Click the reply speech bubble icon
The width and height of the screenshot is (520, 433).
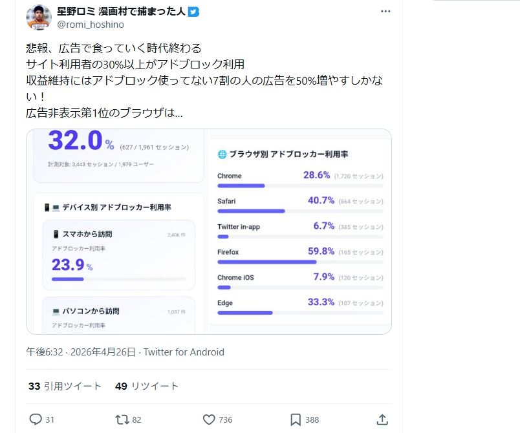tap(36, 419)
